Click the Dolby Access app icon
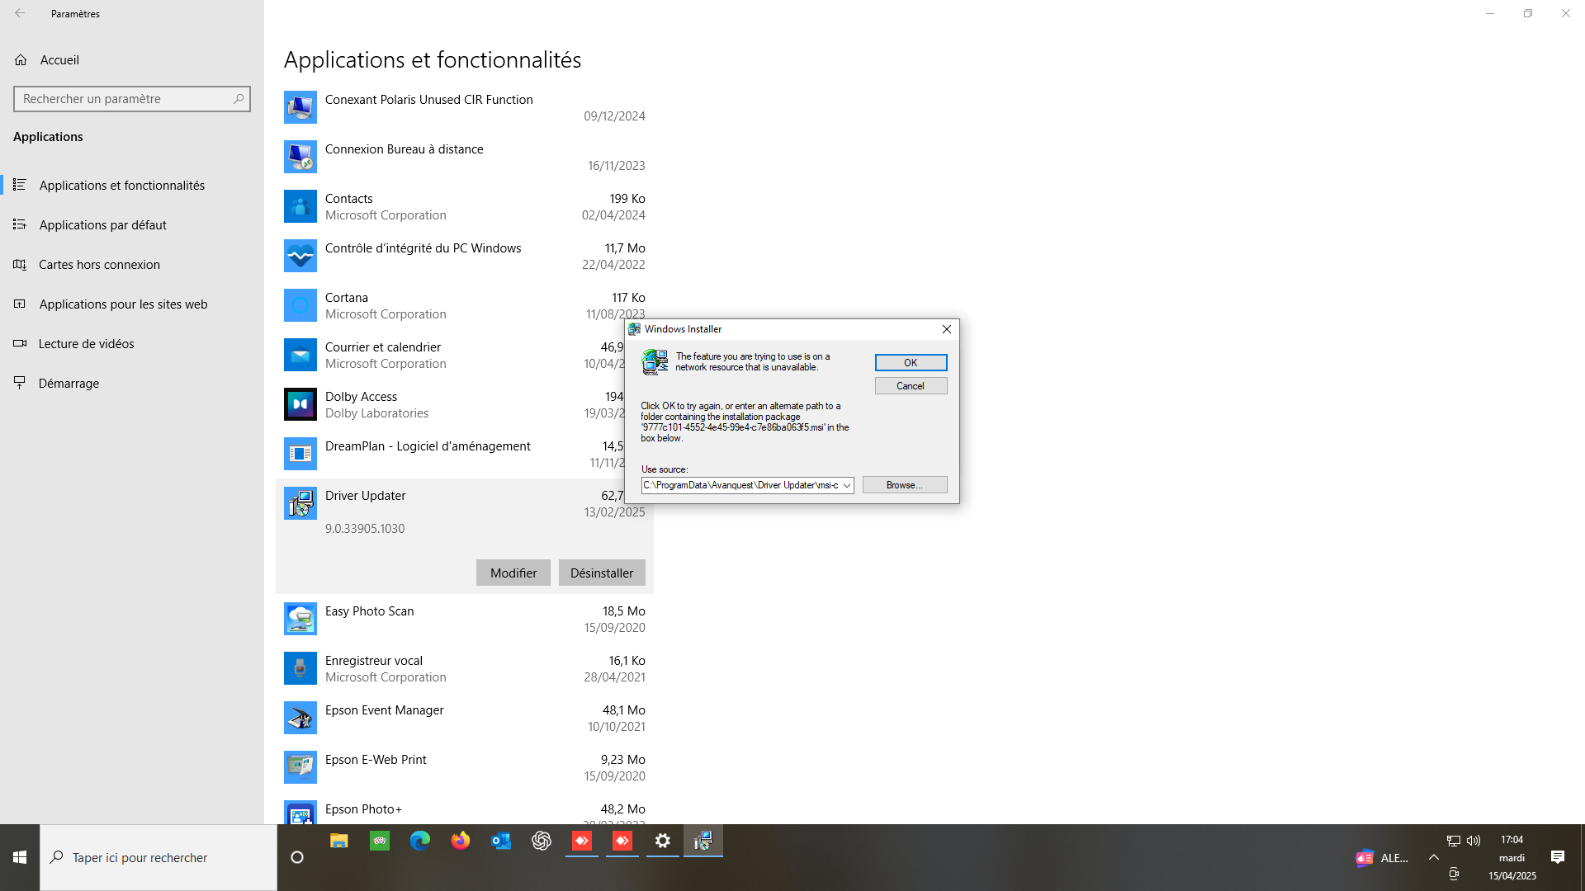 pyautogui.click(x=300, y=404)
